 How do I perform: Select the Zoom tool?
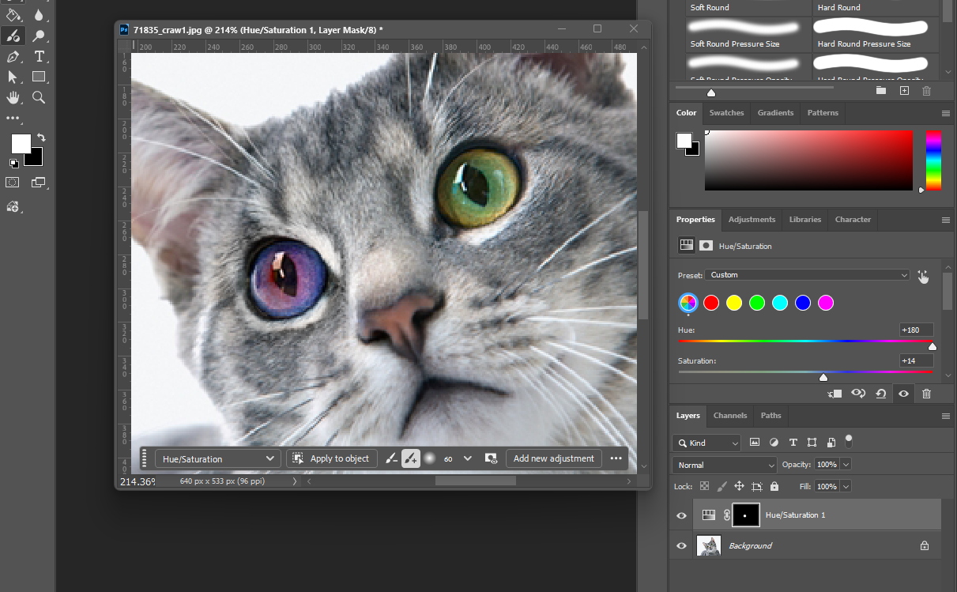tap(39, 97)
